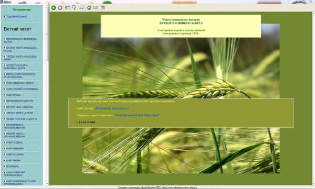Open the download page URL link
Viewport: 315px width, 189px height.
click(137, 116)
